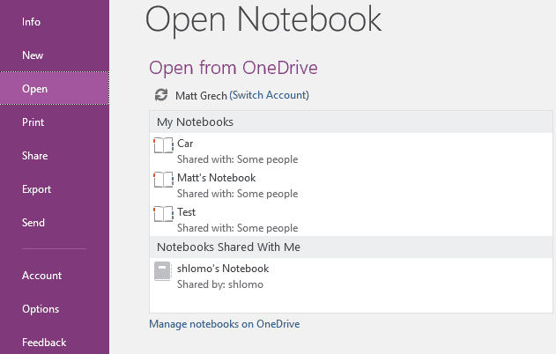This screenshot has width=556, height=354.
Task: Click 'Shared by: shlomo' text
Action: tap(220, 284)
